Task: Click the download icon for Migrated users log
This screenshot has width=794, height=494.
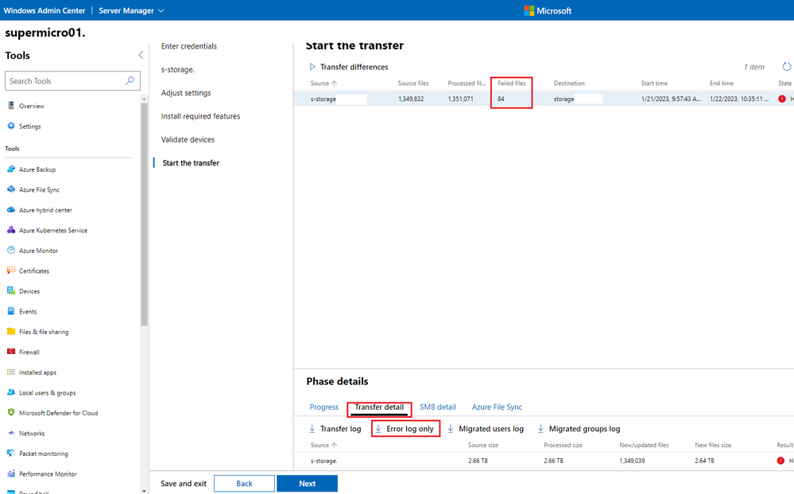Action: (x=450, y=429)
